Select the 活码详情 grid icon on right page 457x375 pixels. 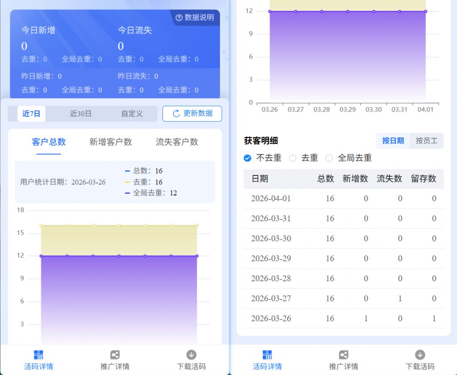click(266, 354)
